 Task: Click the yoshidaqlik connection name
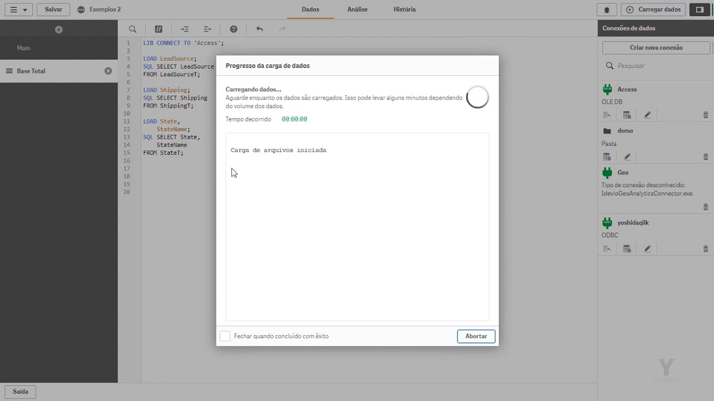pyautogui.click(x=633, y=223)
